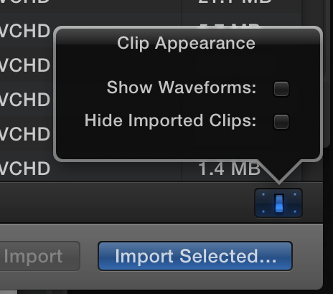333x294 pixels.
Task: Select the AVCHD row nearest Show Waveforms label
Action: (x=25, y=100)
